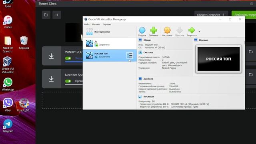Open Pursuit_BO desktop shortcut
Screen dimensions: 256x144
point(24,105)
